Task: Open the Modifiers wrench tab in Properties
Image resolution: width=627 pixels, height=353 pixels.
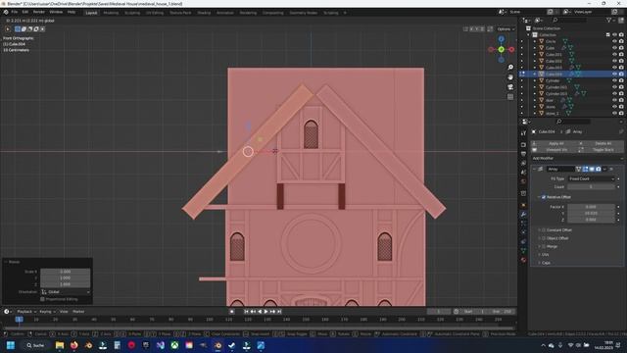Action: click(x=523, y=214)
